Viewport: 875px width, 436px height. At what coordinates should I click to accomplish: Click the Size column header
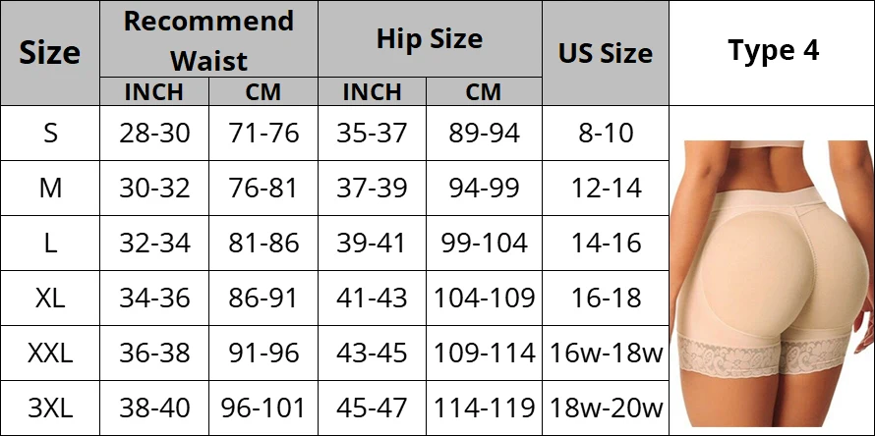point(50,53)
